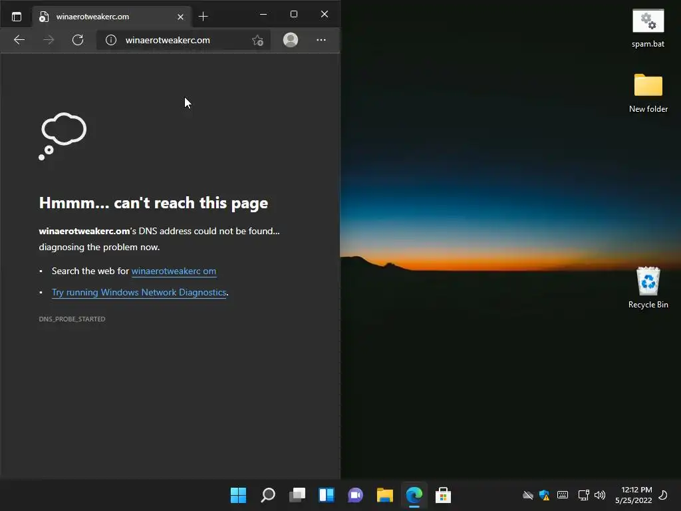
Task: Try running Windows Network Diagnostics link
Action: (139, 293)
